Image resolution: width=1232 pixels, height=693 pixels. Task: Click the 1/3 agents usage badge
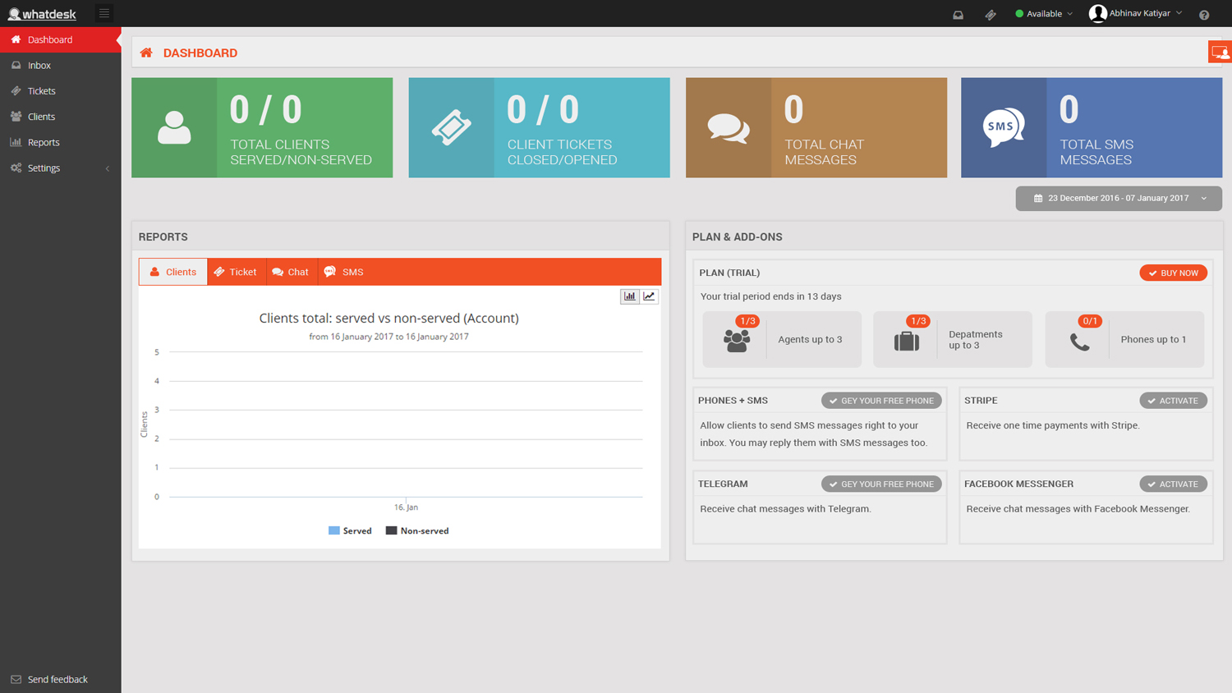(x=747, y=321)
